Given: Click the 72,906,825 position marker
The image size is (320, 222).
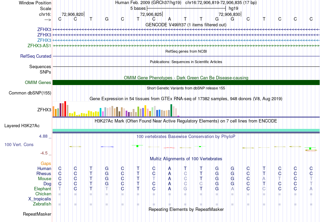Looking at the screenshot, I should tap(151, 14).
